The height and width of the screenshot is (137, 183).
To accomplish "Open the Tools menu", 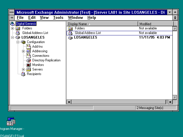I will coord(58,18).
